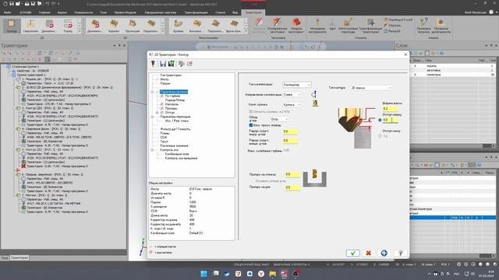Open Windows Start menu on taskbar
The height and width of the screenshot is (280, 499).
204,274
